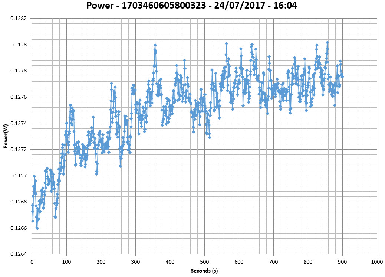Select the 0.1278 y-axis tick label
This screenshot has width=385, height=277.
(20, 71)
